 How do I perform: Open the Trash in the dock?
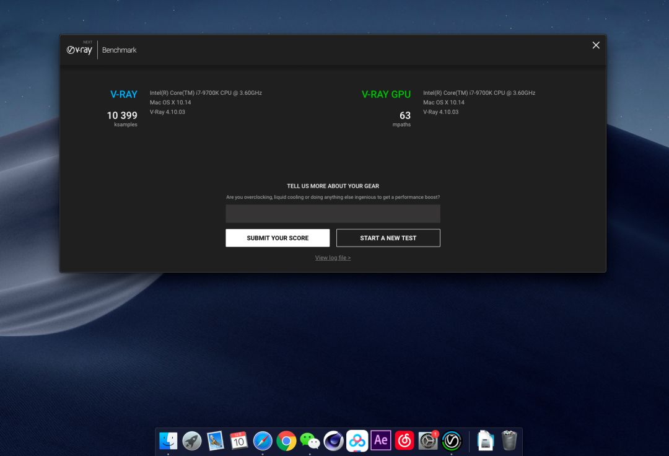point(509,441)
